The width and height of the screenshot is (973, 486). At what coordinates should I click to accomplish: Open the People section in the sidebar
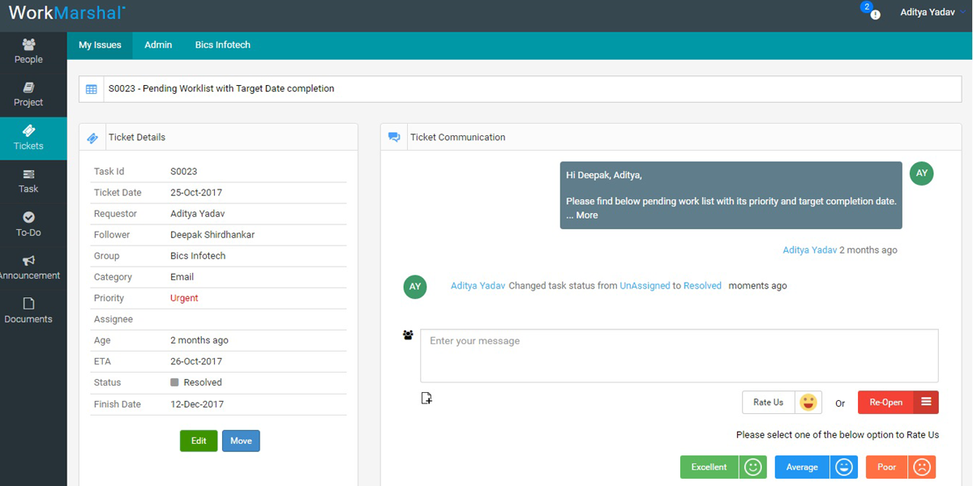pyautogui.click(x=28, y=51)
